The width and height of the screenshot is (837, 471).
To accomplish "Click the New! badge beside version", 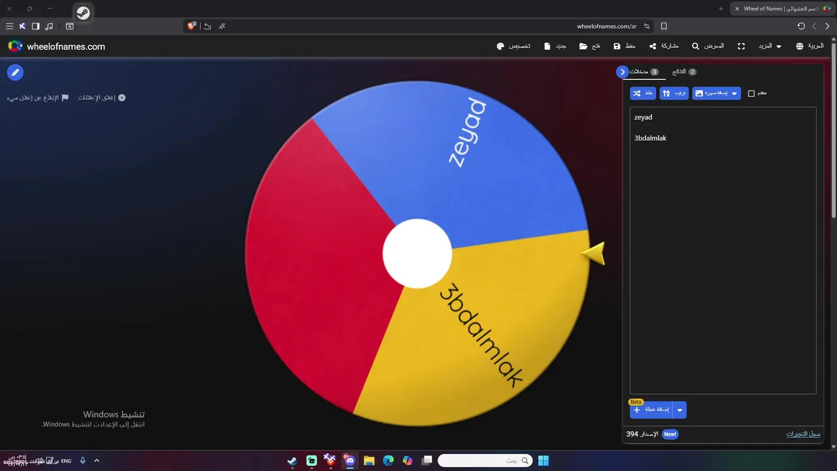I will point(670,434).
